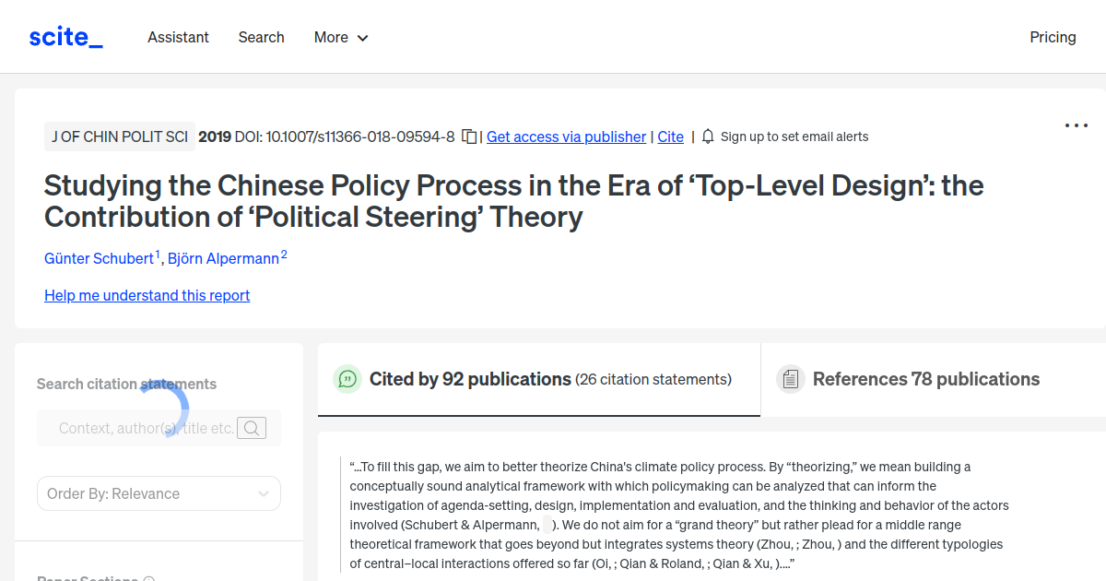This screenshot has height=581, width=1106.
Task: Click the J OF CHIN POLIT SCI journal tag
Action: pyautogui.click(x=120, y=136)
